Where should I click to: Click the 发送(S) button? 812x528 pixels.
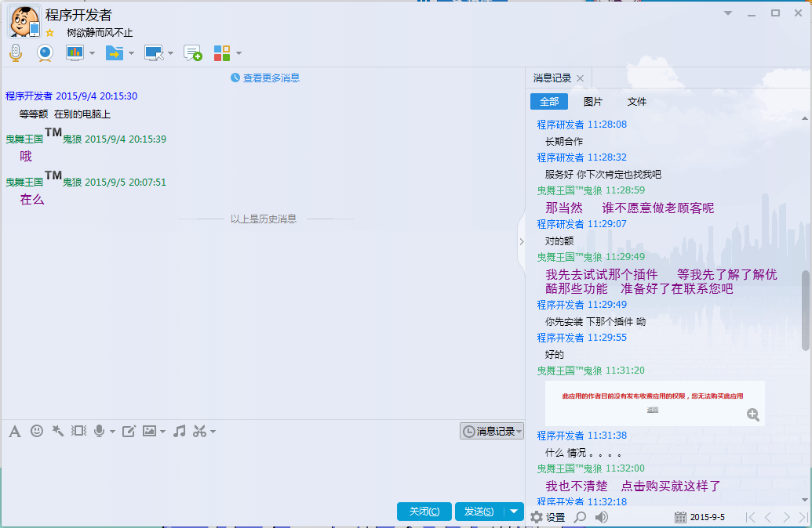tap(479, 512)
